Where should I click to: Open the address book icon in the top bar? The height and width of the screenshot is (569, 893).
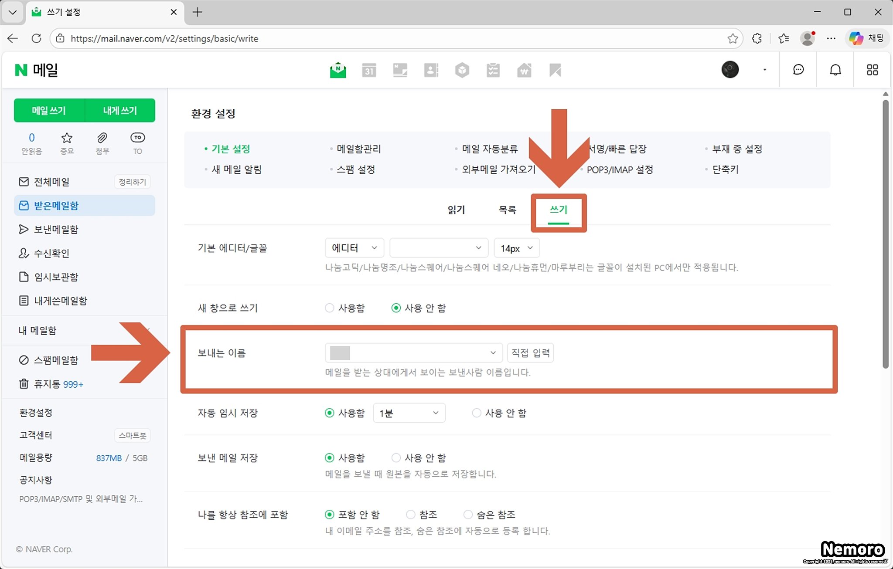point(431,70)
